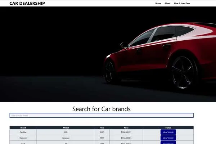Click the $766,661.71 price cell
216x144 pixels.
click(126, 132)
